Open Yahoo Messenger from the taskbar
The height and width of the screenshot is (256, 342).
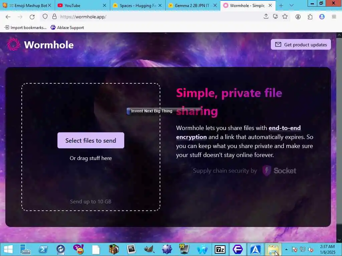(x=78, y=249)
